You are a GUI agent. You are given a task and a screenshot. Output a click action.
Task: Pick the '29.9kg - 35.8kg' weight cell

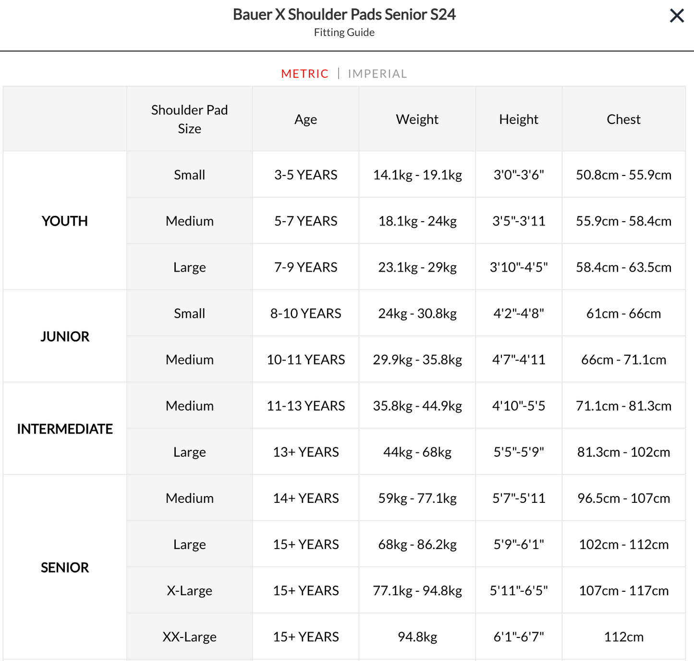point(417,360)
